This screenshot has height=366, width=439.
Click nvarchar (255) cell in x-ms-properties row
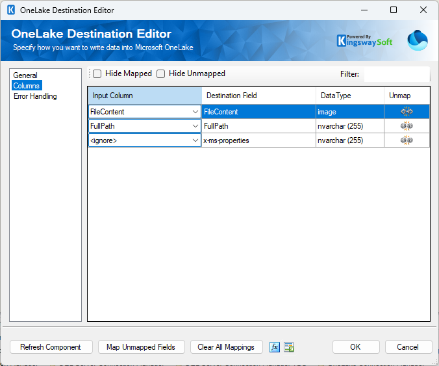click(x=349, y=140)
